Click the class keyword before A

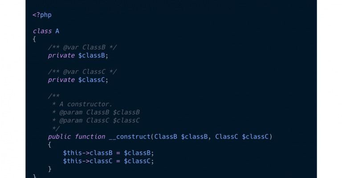(42, 31)
